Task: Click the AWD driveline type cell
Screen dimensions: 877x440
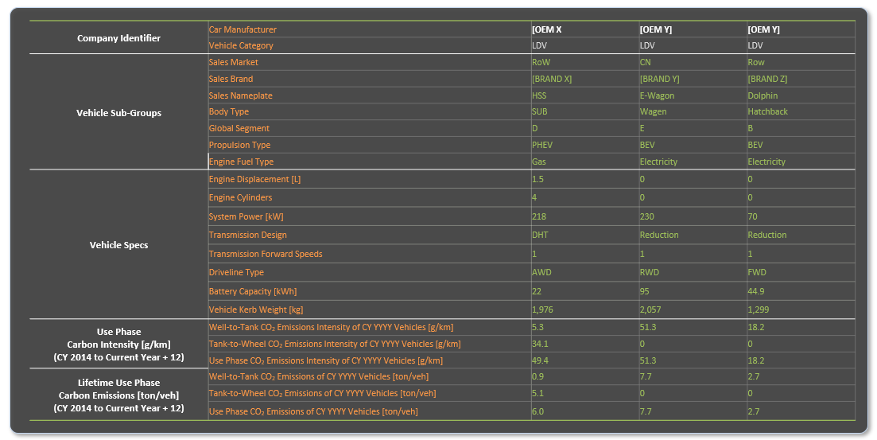Action: click(541, 272)
